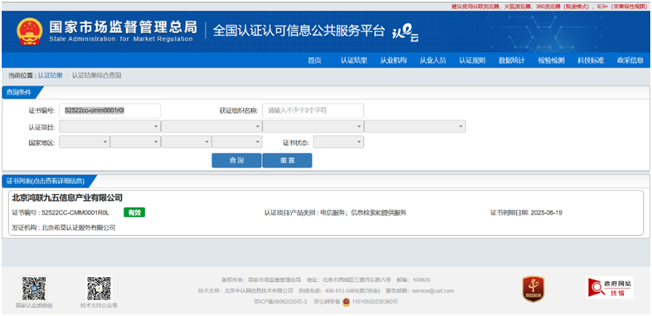Open the 认证规则 navigation menu
This screenshot has height=316, width=652.
[472, 61]
